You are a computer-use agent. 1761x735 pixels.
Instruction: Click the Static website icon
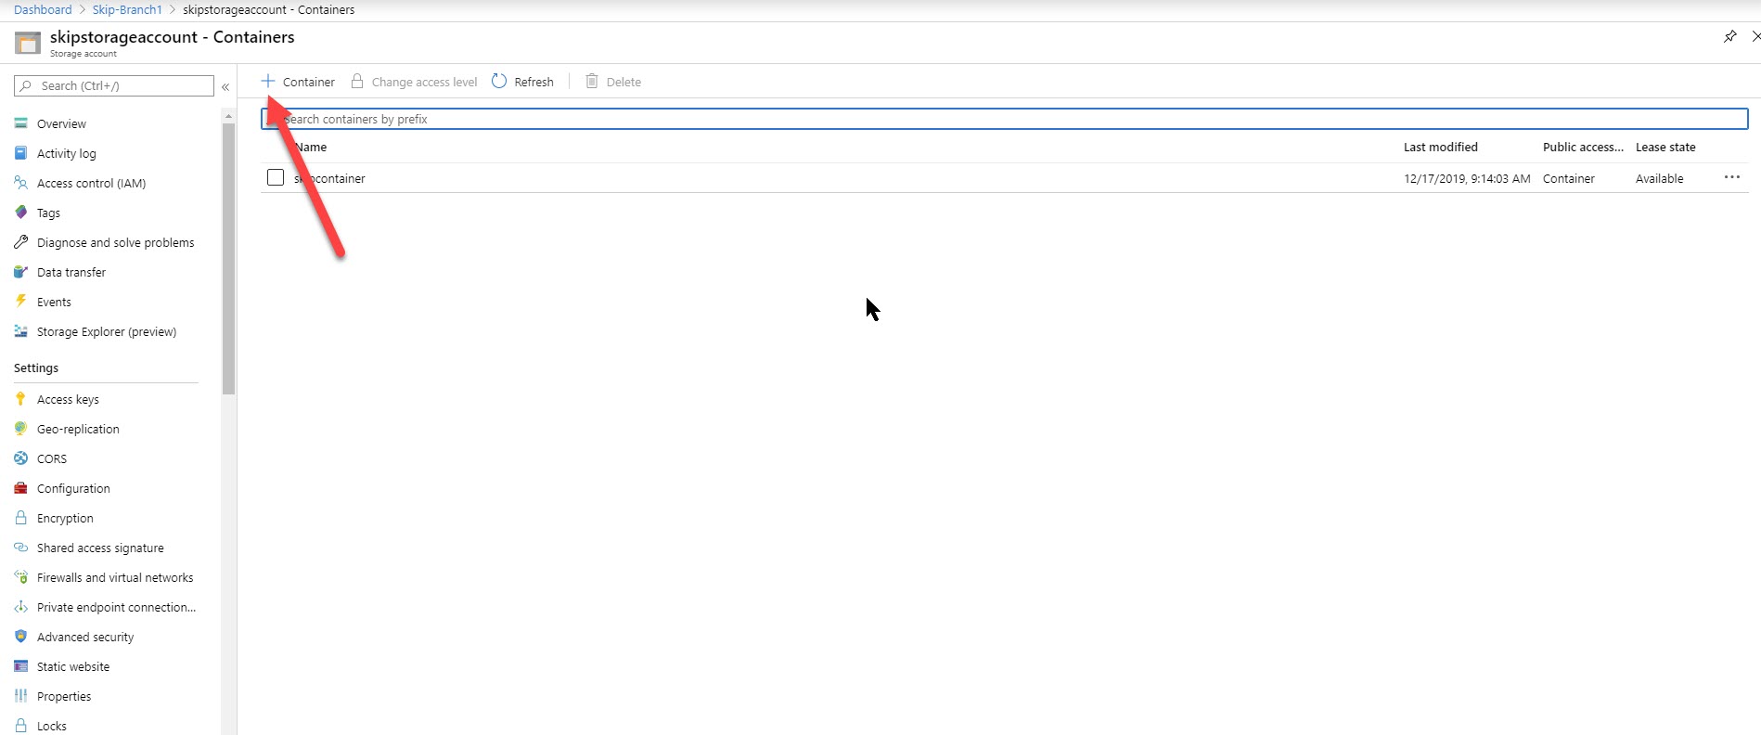tap(20, 666)
